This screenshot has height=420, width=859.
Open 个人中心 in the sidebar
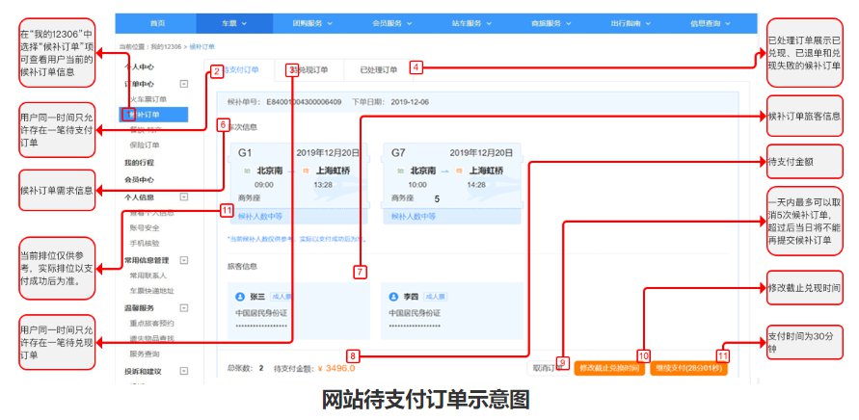point(139,66)
